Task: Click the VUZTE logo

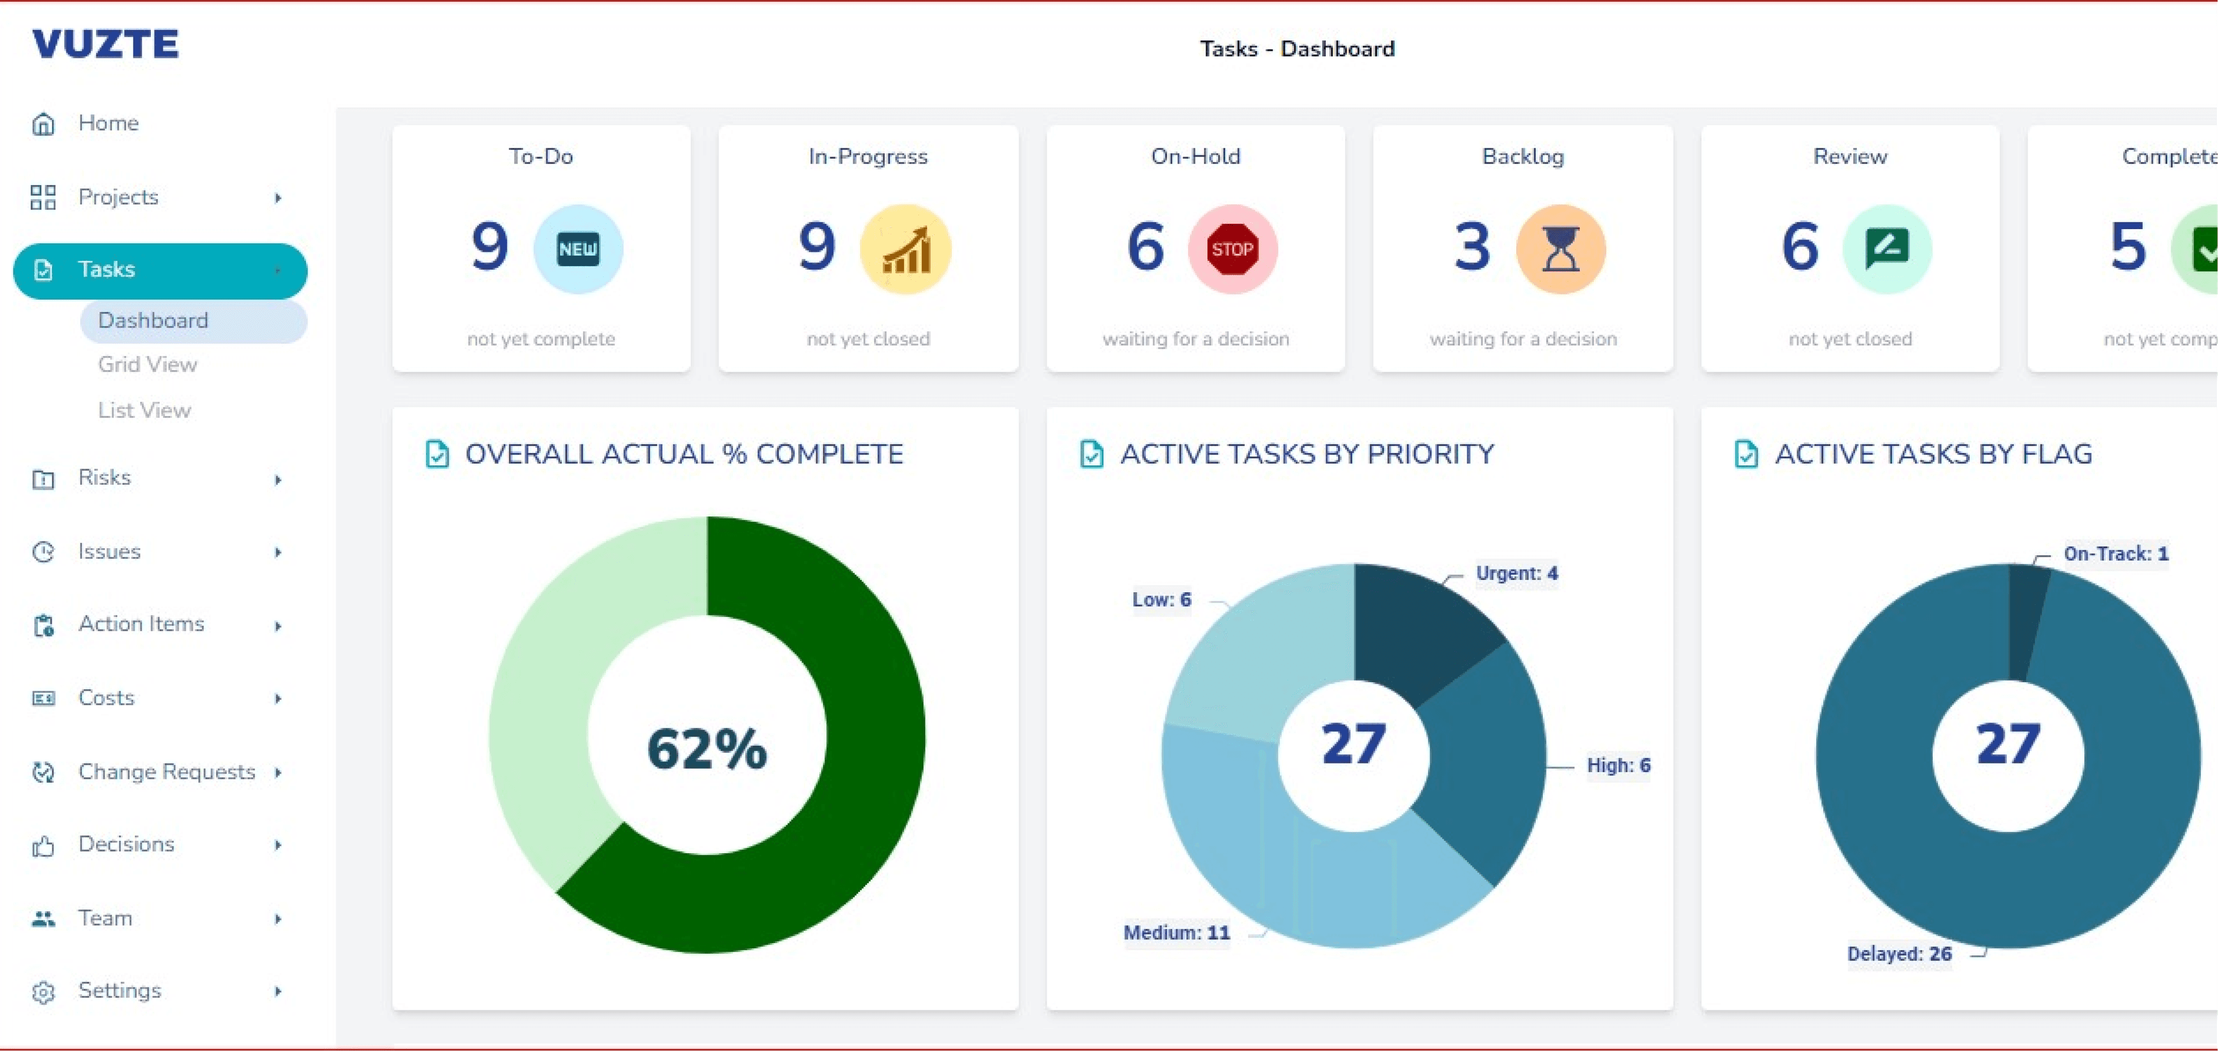Action: [106, 44]
